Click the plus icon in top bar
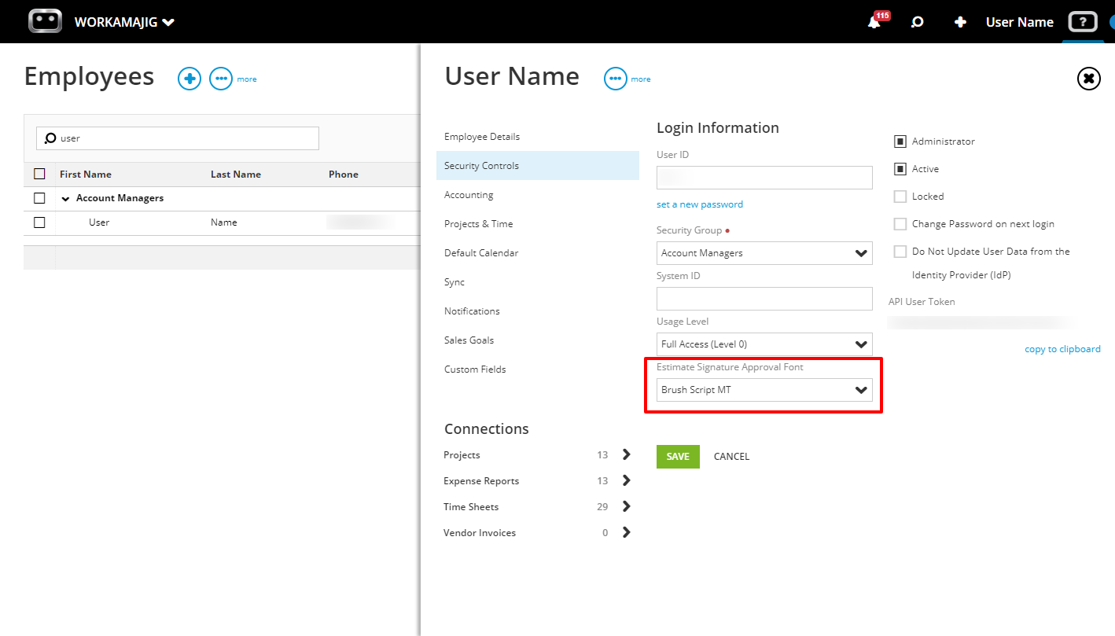Image resolution: width=1115 pixels, height=636 pixels. (960, 22)
